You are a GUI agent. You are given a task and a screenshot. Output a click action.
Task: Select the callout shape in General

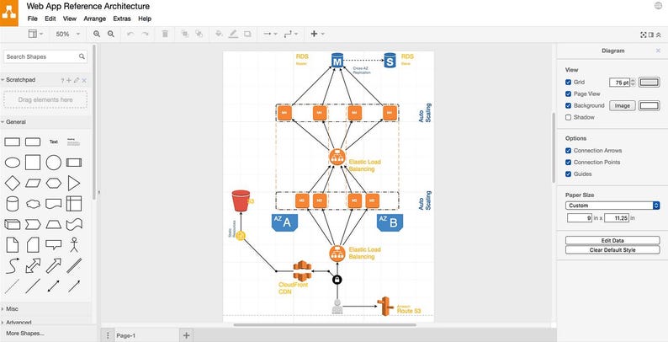(54, 245)
